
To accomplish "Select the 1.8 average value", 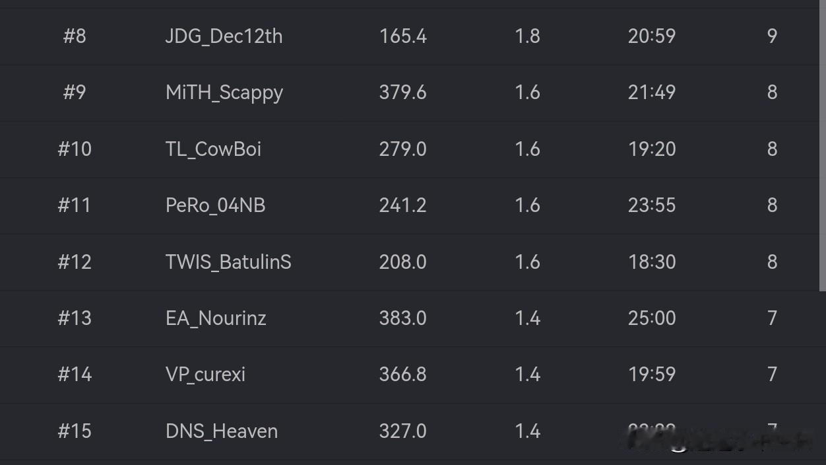I will click(x=527, y=36).
